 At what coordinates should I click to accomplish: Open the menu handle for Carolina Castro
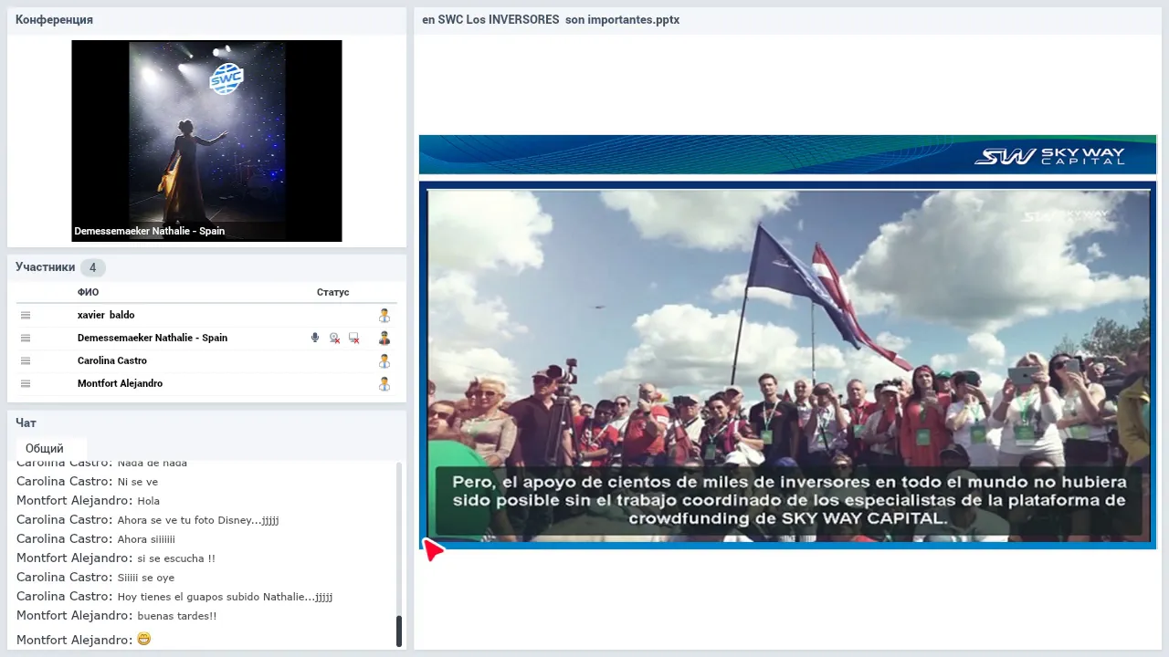click(x=26, y=360)
